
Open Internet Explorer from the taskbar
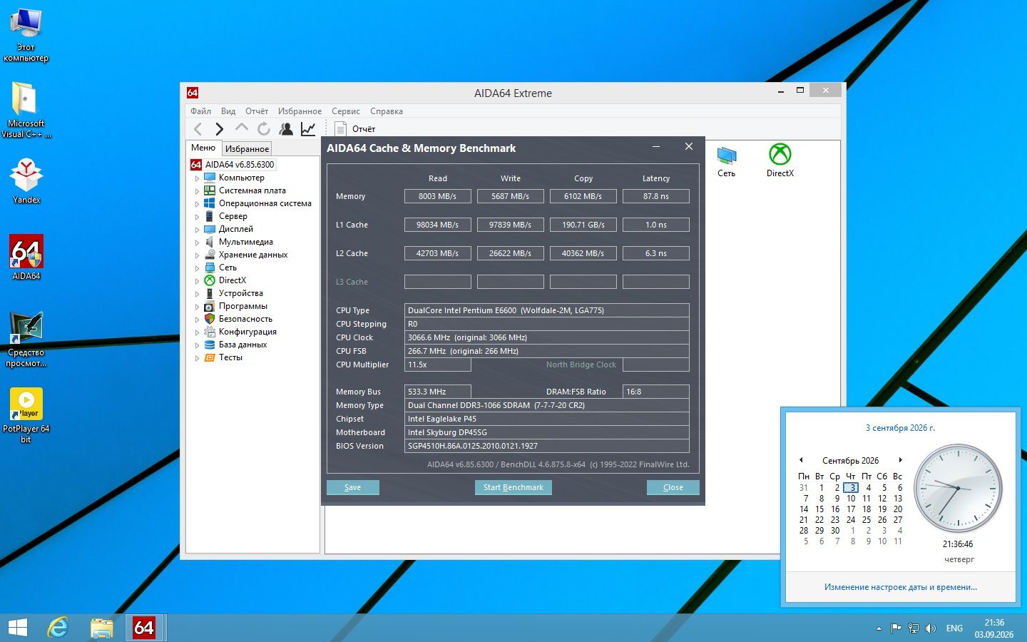[x=58, y=628]
